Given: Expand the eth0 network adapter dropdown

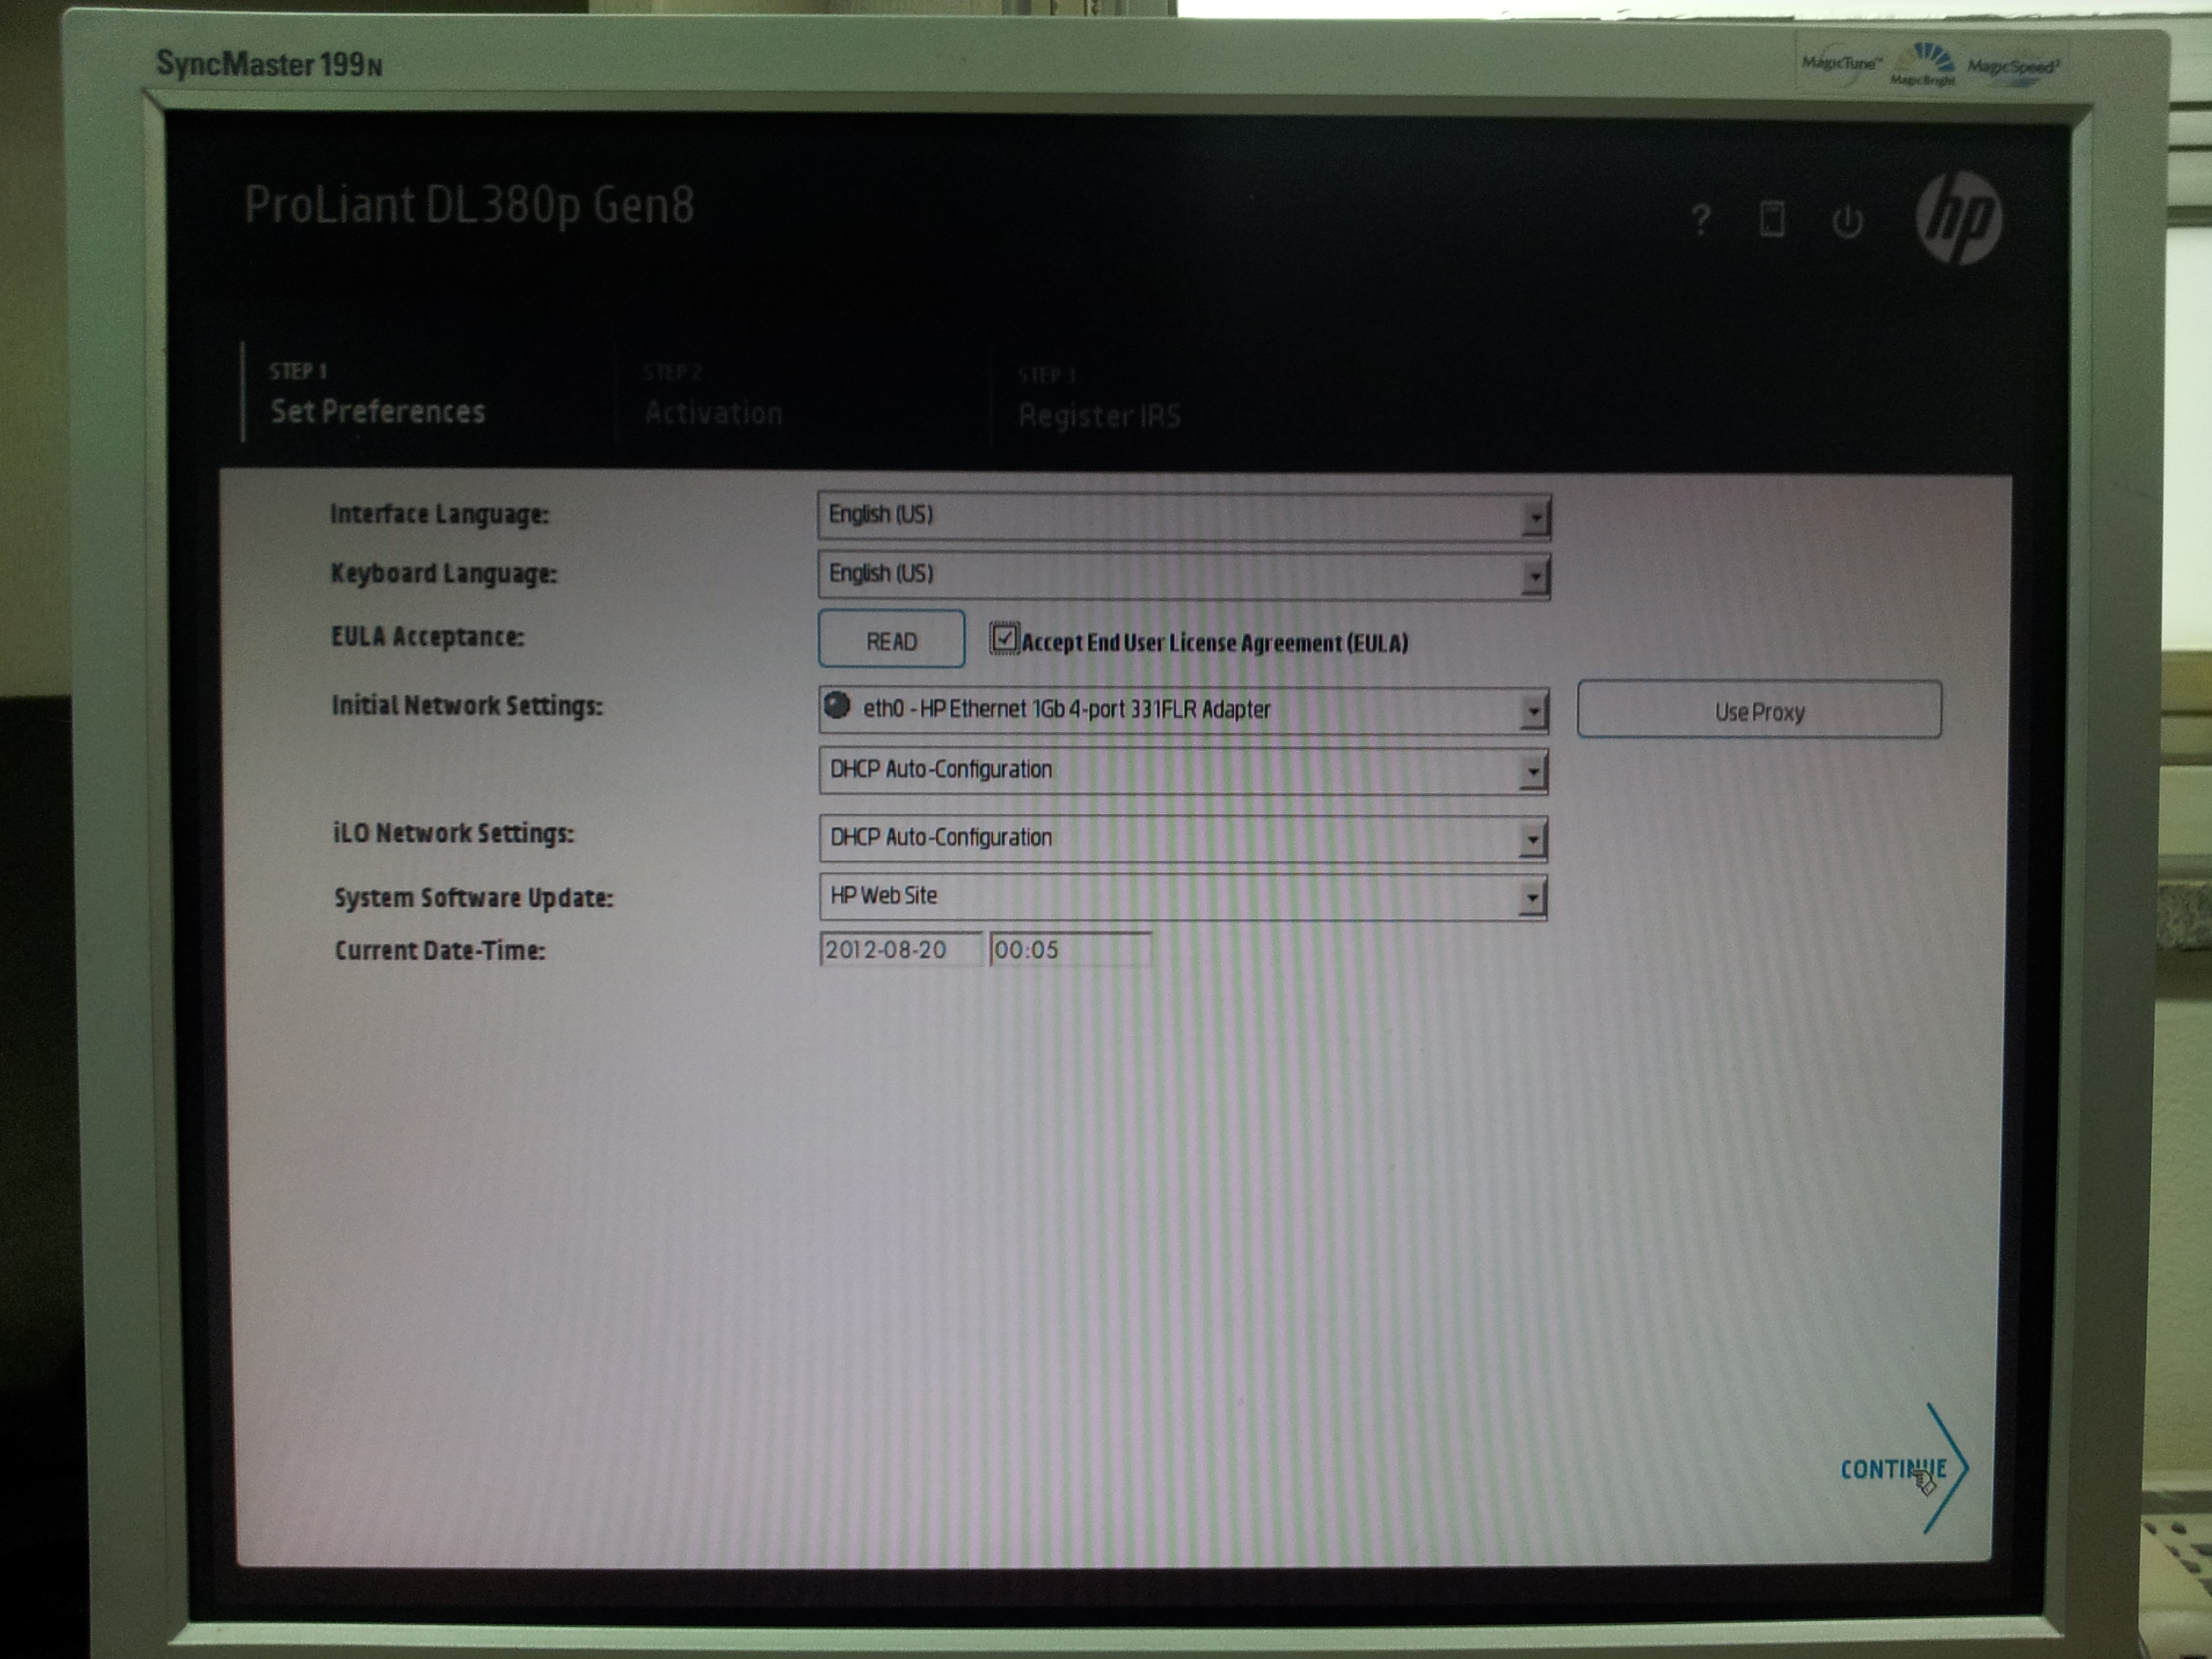Looking at the screenshot, I should pos(1184,710).
